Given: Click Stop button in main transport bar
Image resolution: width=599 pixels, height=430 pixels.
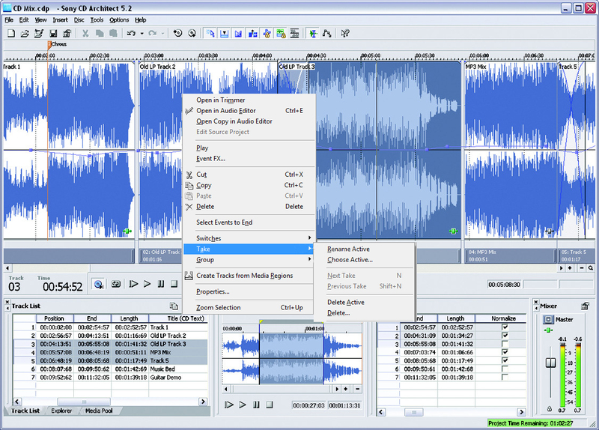Looking at the screenshot, I should pos(174,284).
